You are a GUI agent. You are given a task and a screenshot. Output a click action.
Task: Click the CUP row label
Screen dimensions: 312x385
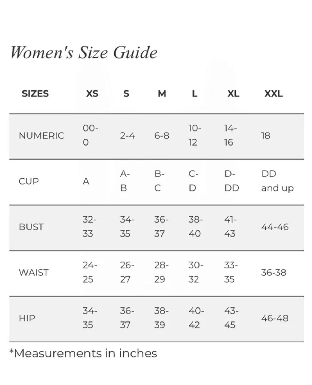(29, 181)
